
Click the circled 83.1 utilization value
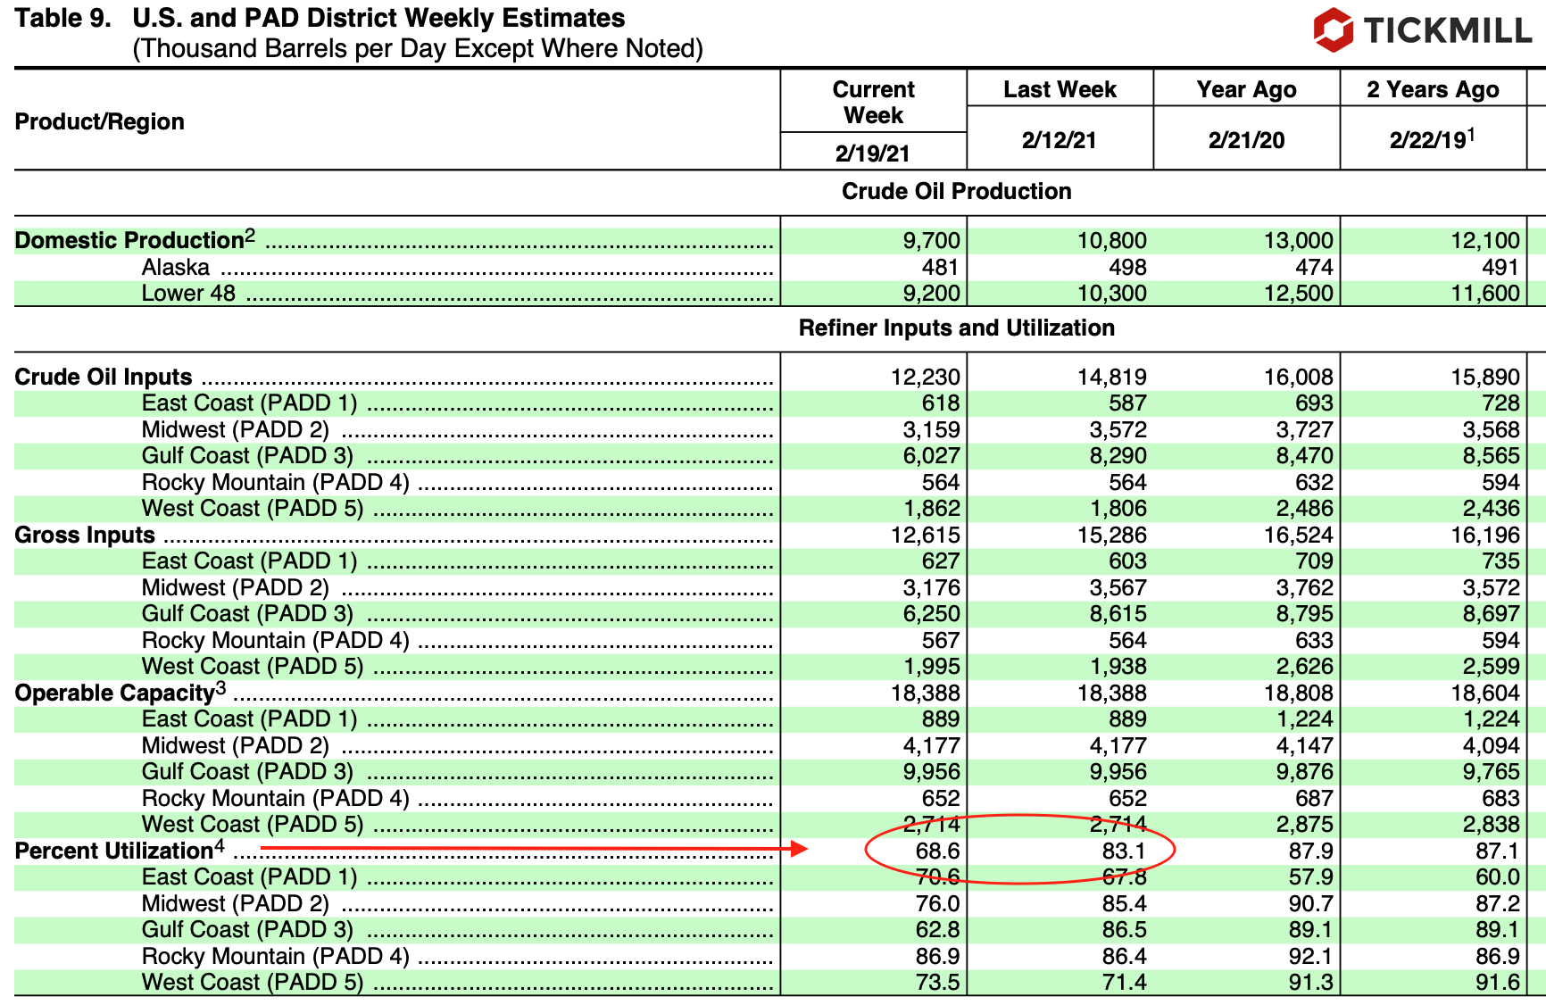(1124, 851)
